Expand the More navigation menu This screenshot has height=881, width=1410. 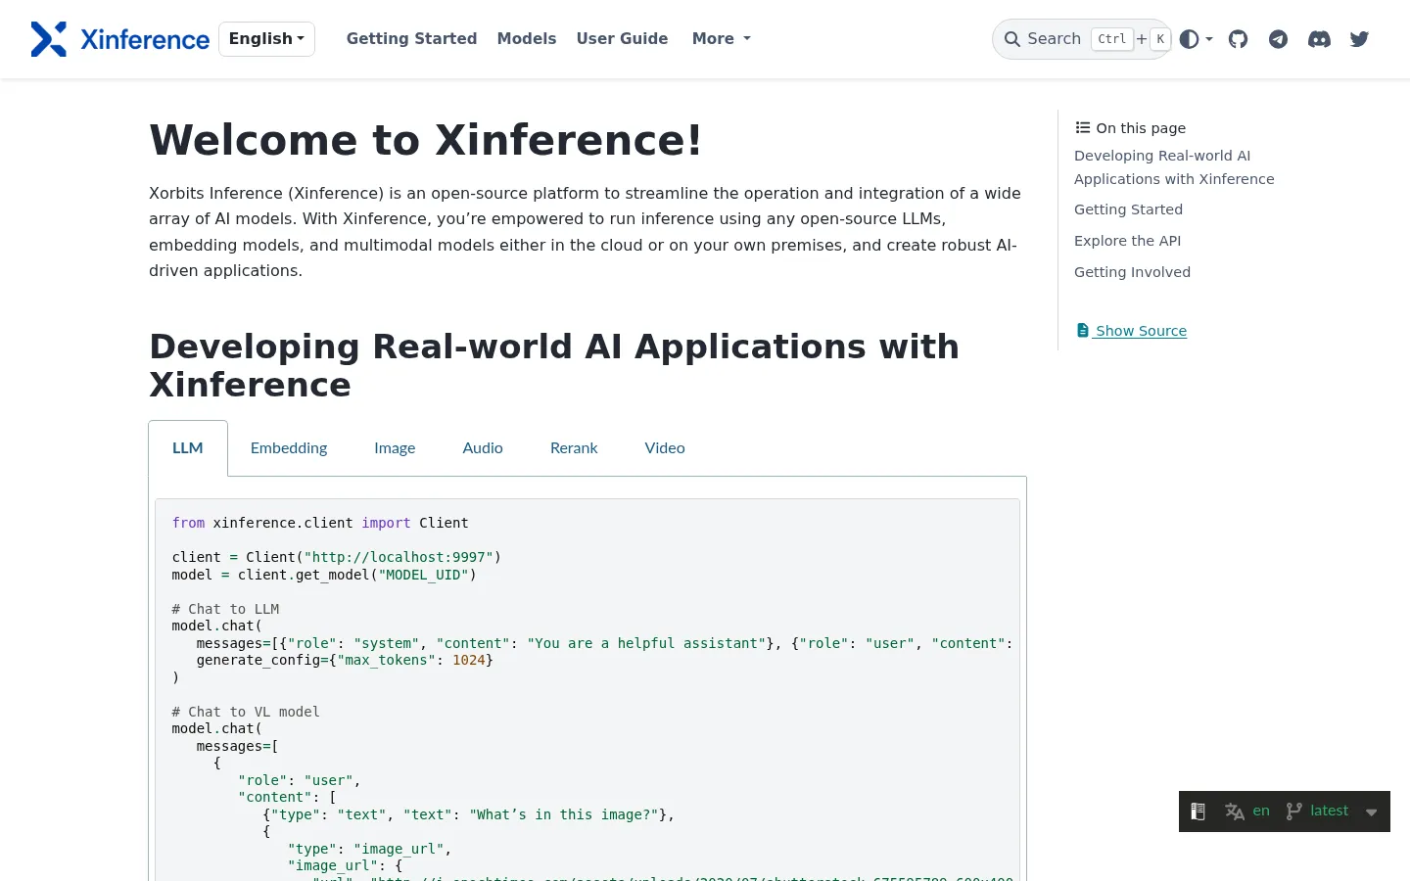[x=722, y=39]
